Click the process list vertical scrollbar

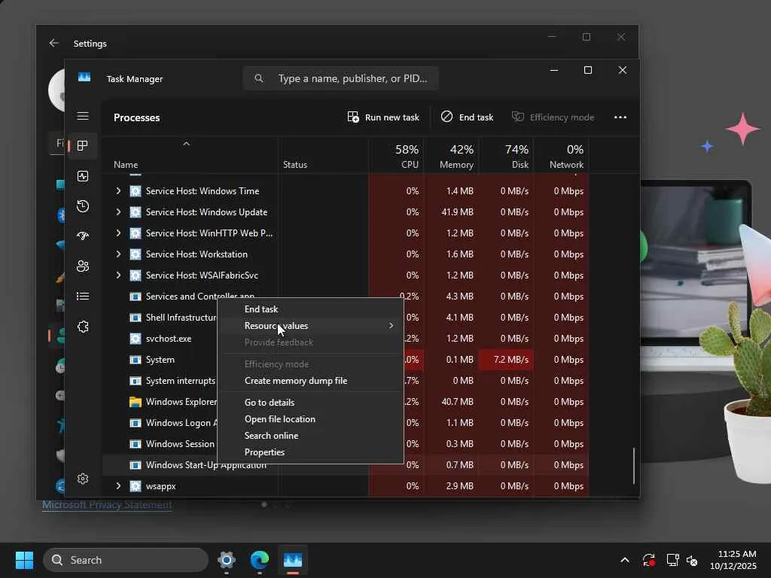pyautogui.click(x=634, y=465)
